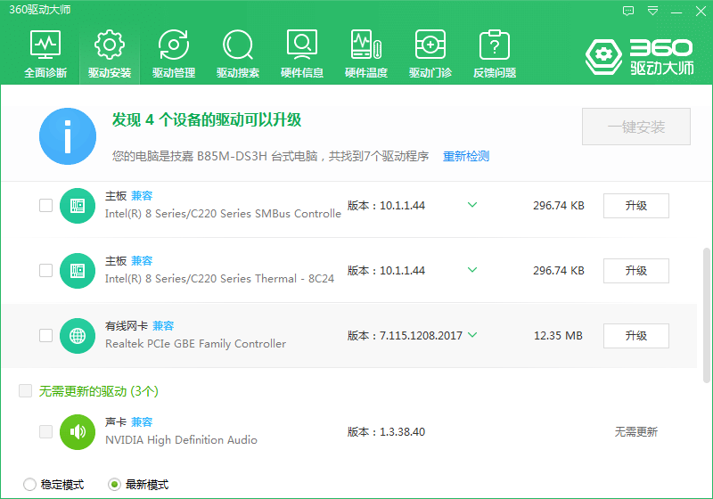Click NVIDIA High Definition Audio name

pos(181,440)
